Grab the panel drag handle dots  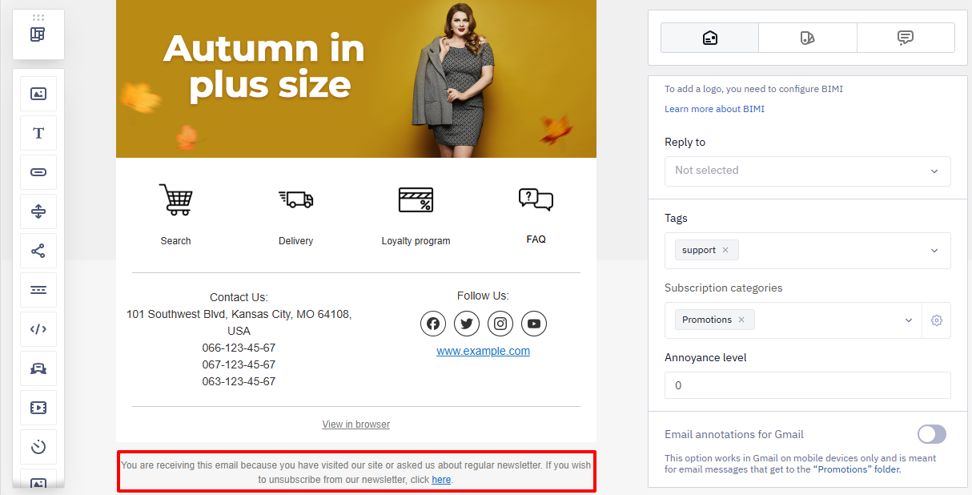pyautogui.click(x=38, y=17)
